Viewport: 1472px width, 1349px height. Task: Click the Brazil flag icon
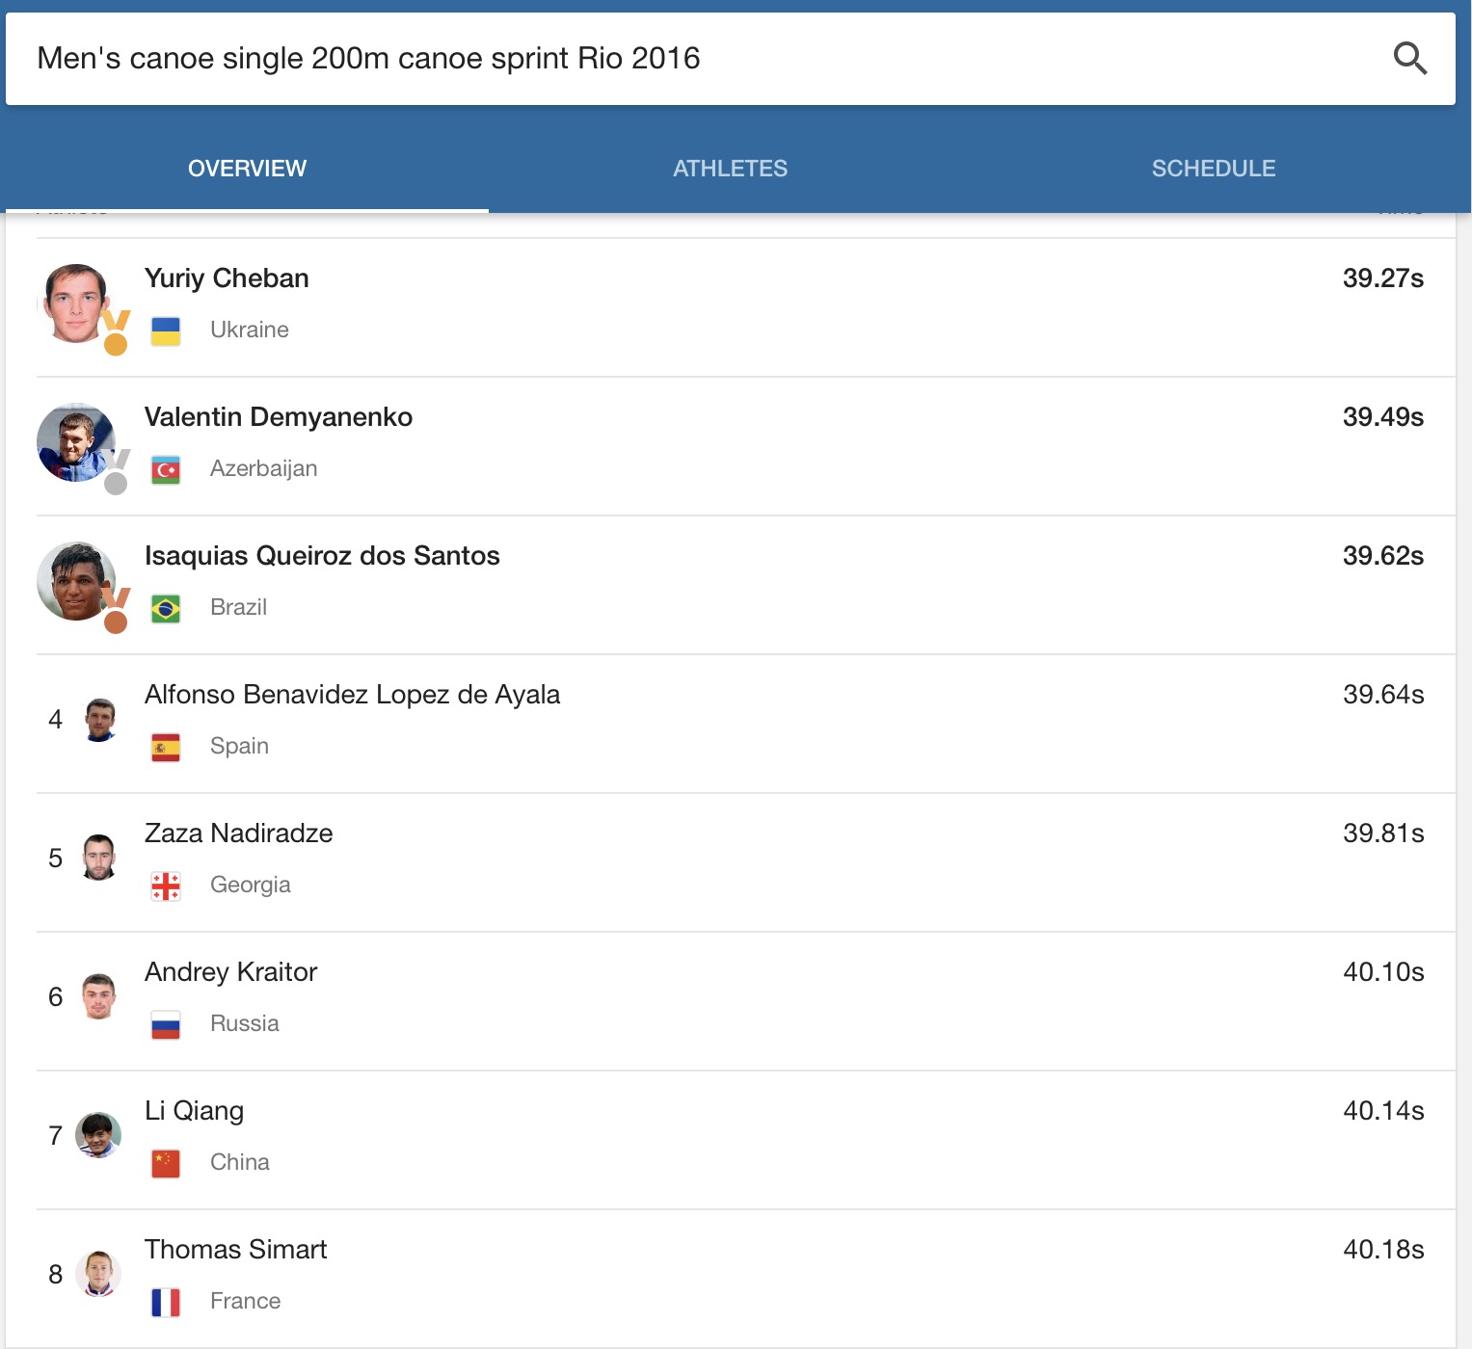(x=166, y=608)
